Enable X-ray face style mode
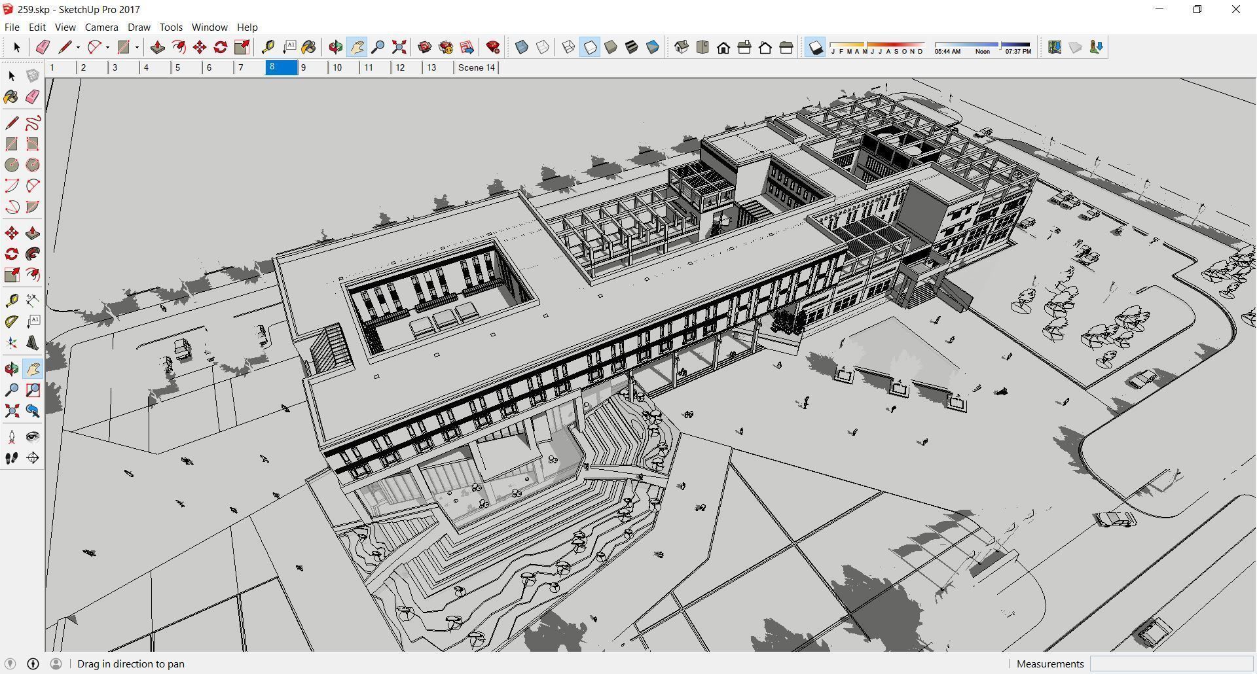 pyautogui.click(x=521, y=46)
